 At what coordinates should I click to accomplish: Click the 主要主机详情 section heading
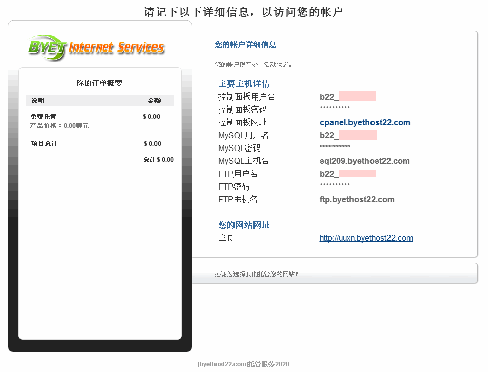[x=244, y=84]
